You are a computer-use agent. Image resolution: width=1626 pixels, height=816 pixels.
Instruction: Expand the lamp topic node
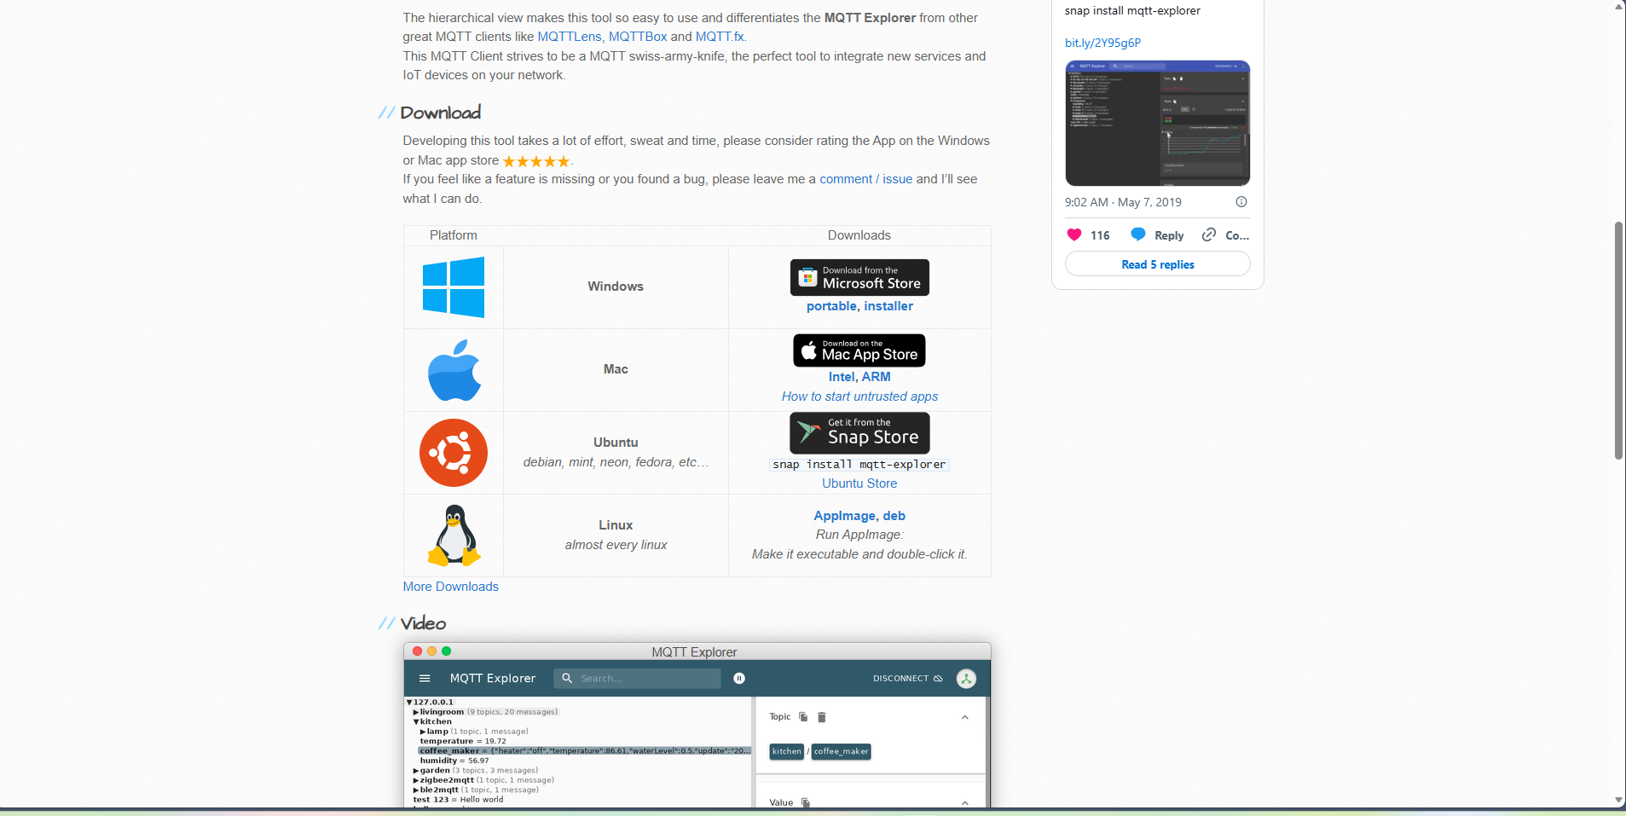click(423, 732)
